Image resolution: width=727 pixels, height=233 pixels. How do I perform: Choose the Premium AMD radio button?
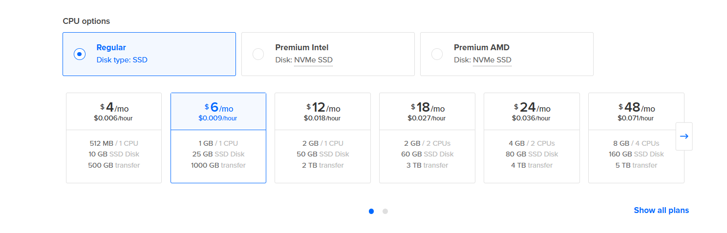tap(437, 54)
